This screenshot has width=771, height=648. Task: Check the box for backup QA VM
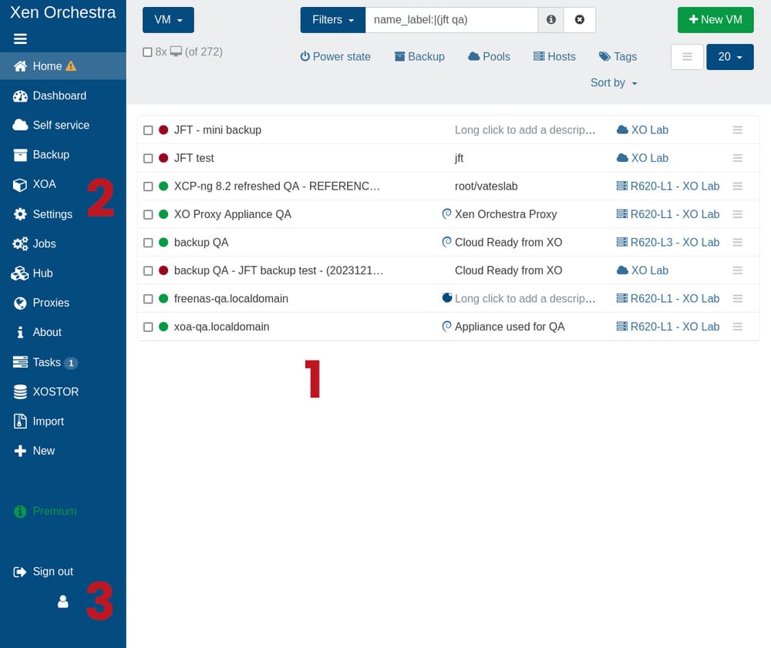click(148, 243)
